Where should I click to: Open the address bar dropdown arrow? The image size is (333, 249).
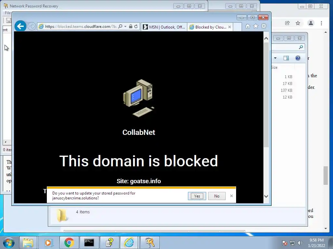[x=125, y=27]
